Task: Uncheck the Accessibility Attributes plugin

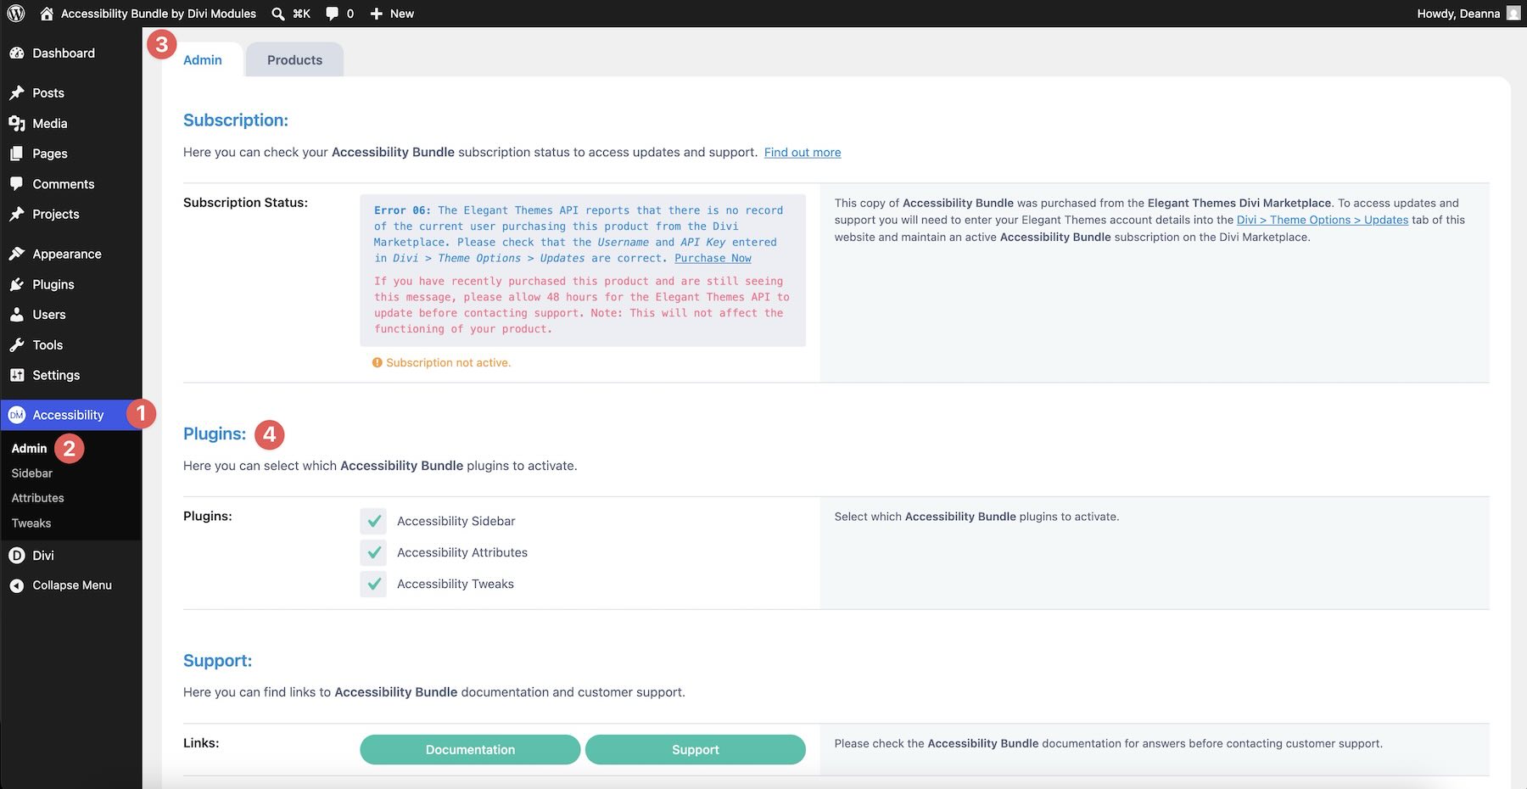Action: (373, 552)
